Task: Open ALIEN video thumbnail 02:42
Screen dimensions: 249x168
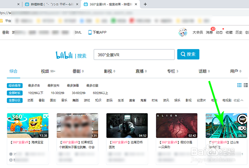Action: coord(177,125)
